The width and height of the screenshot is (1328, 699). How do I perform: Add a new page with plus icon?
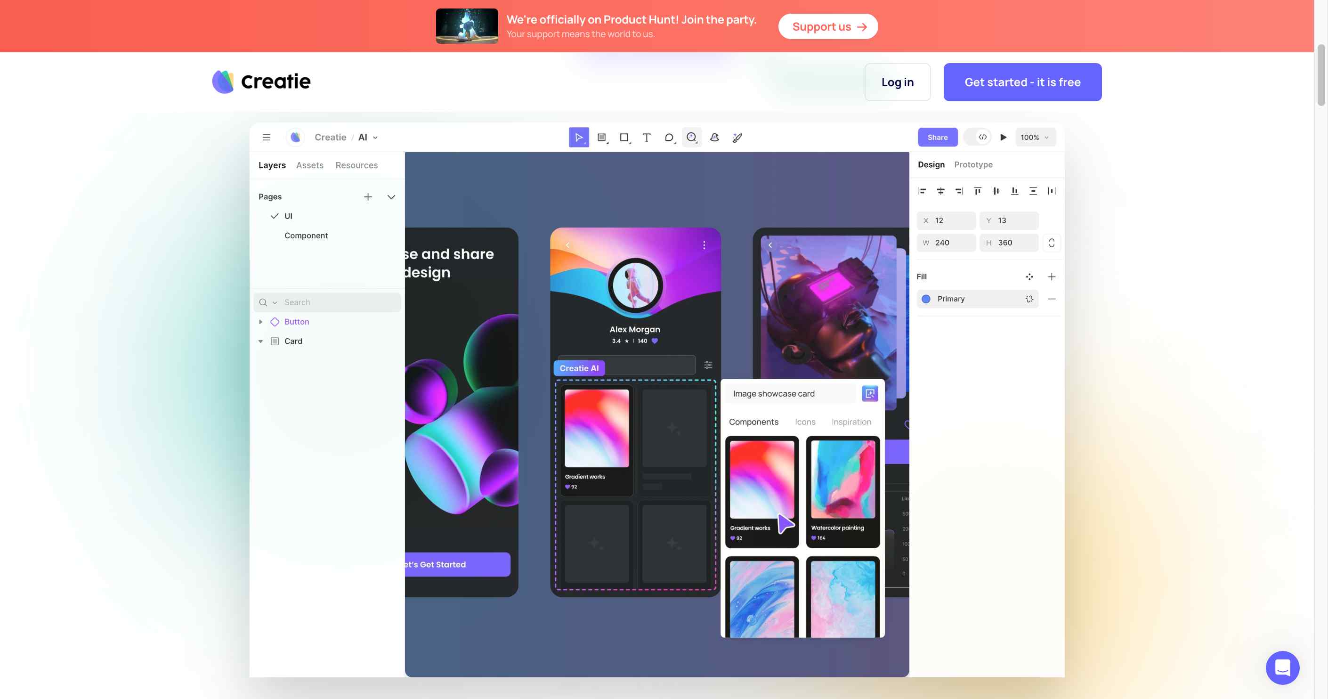368,197
